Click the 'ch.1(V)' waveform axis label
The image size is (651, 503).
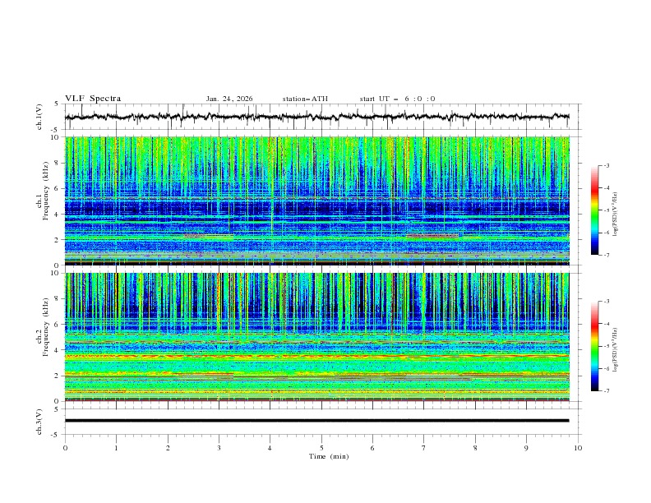coord(39,117)
